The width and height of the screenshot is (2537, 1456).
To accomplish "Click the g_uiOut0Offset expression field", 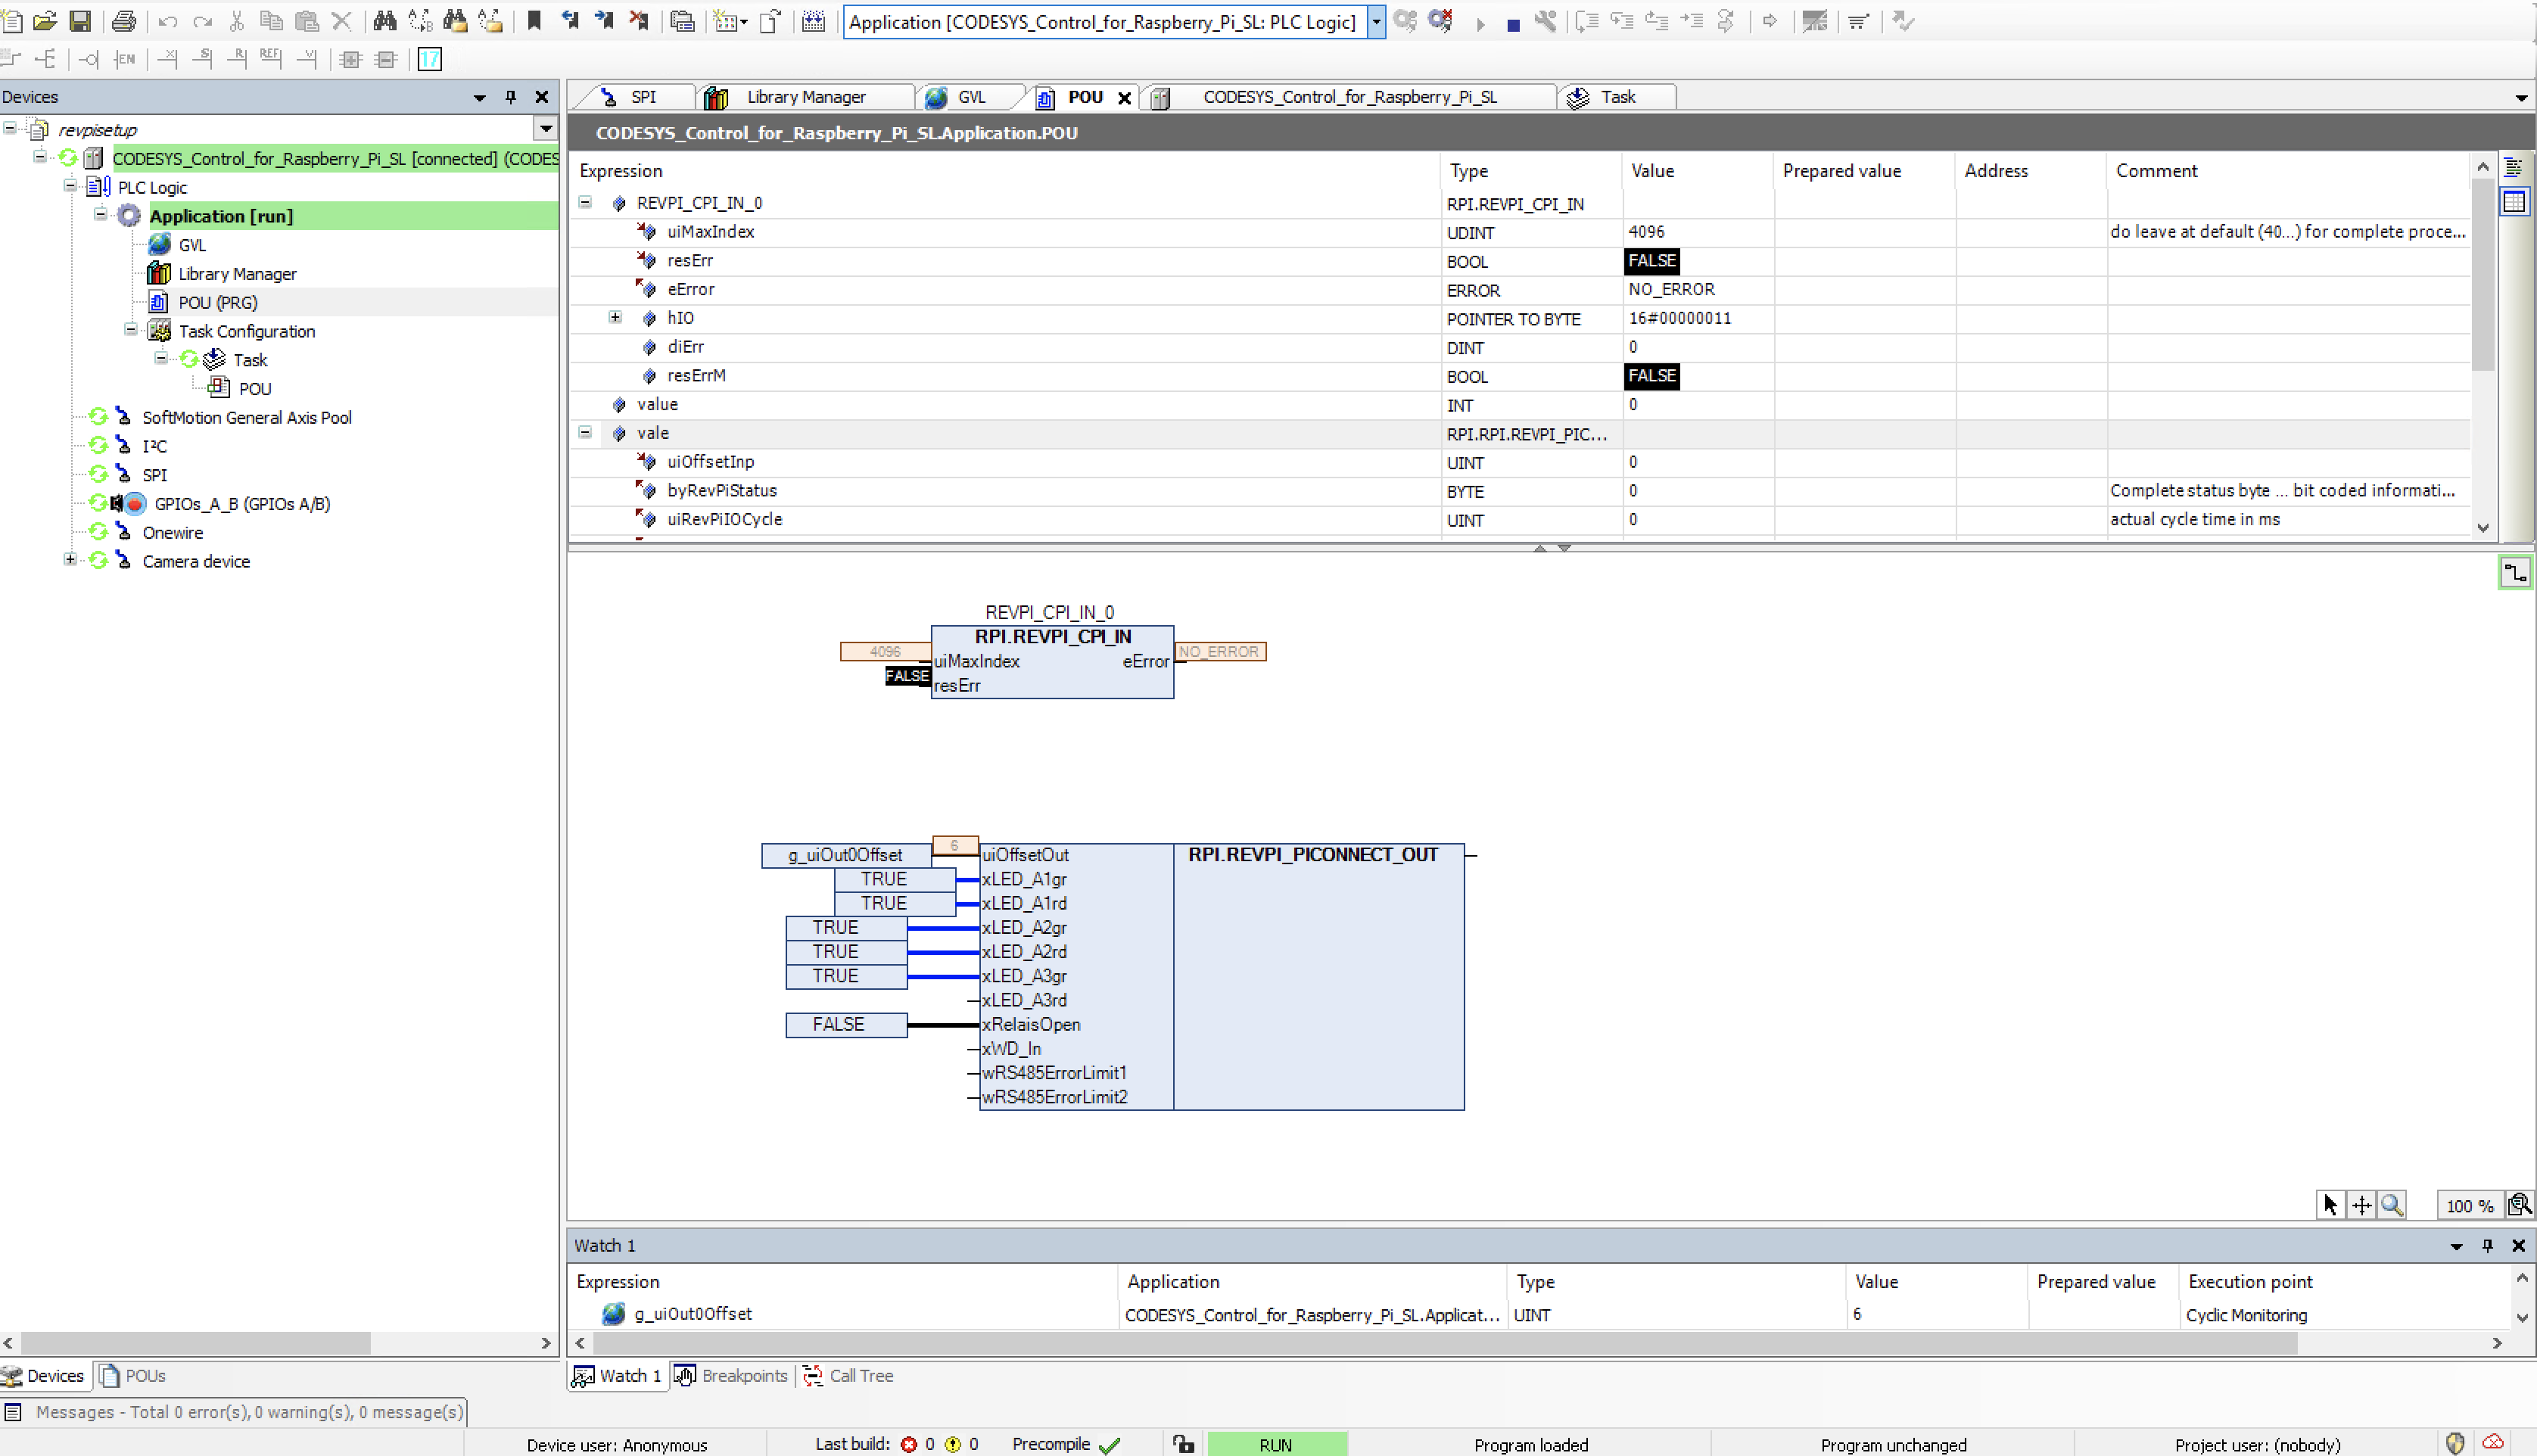I will tap(693, 1313).
